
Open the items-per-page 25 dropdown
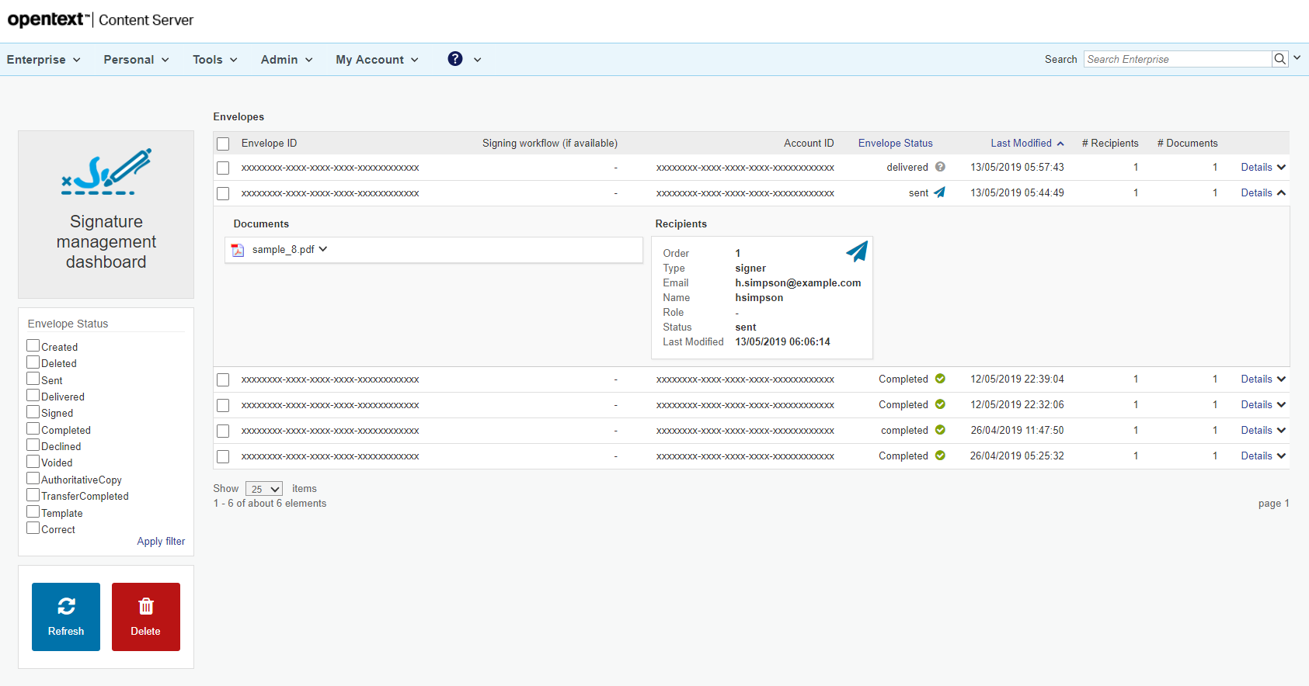pos(264,489)
